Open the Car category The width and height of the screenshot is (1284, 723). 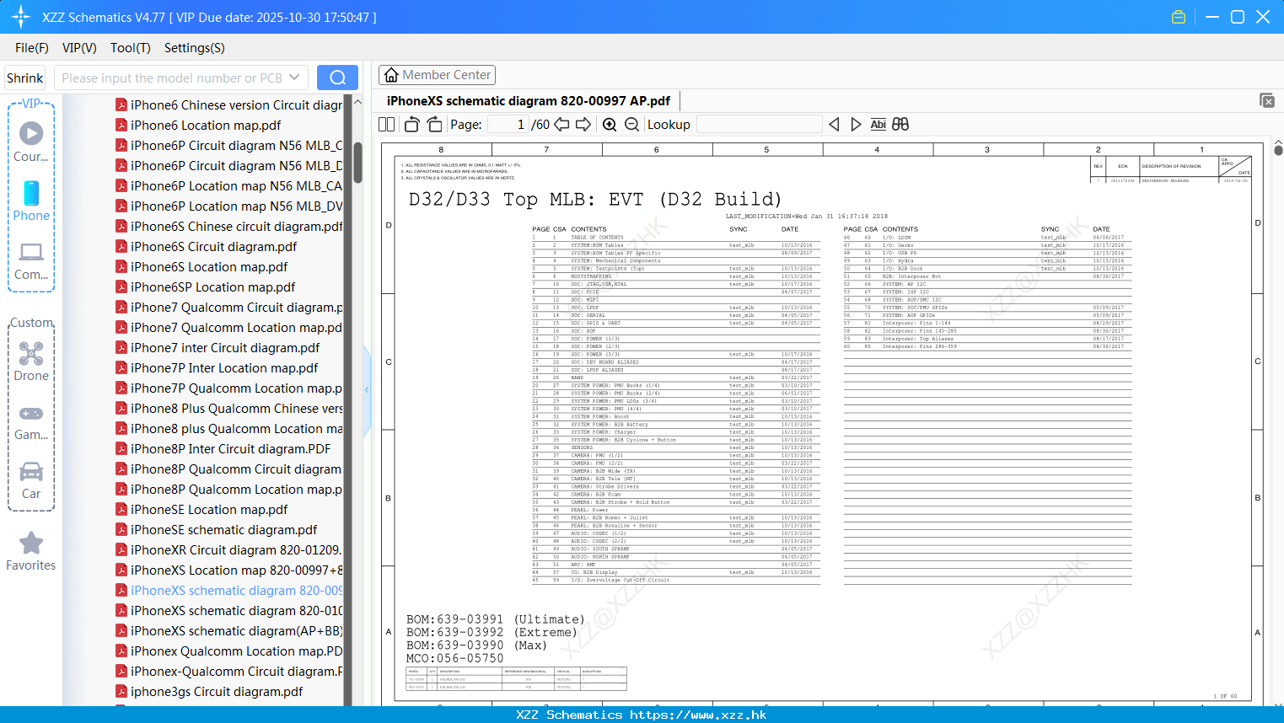coord(31,480)
